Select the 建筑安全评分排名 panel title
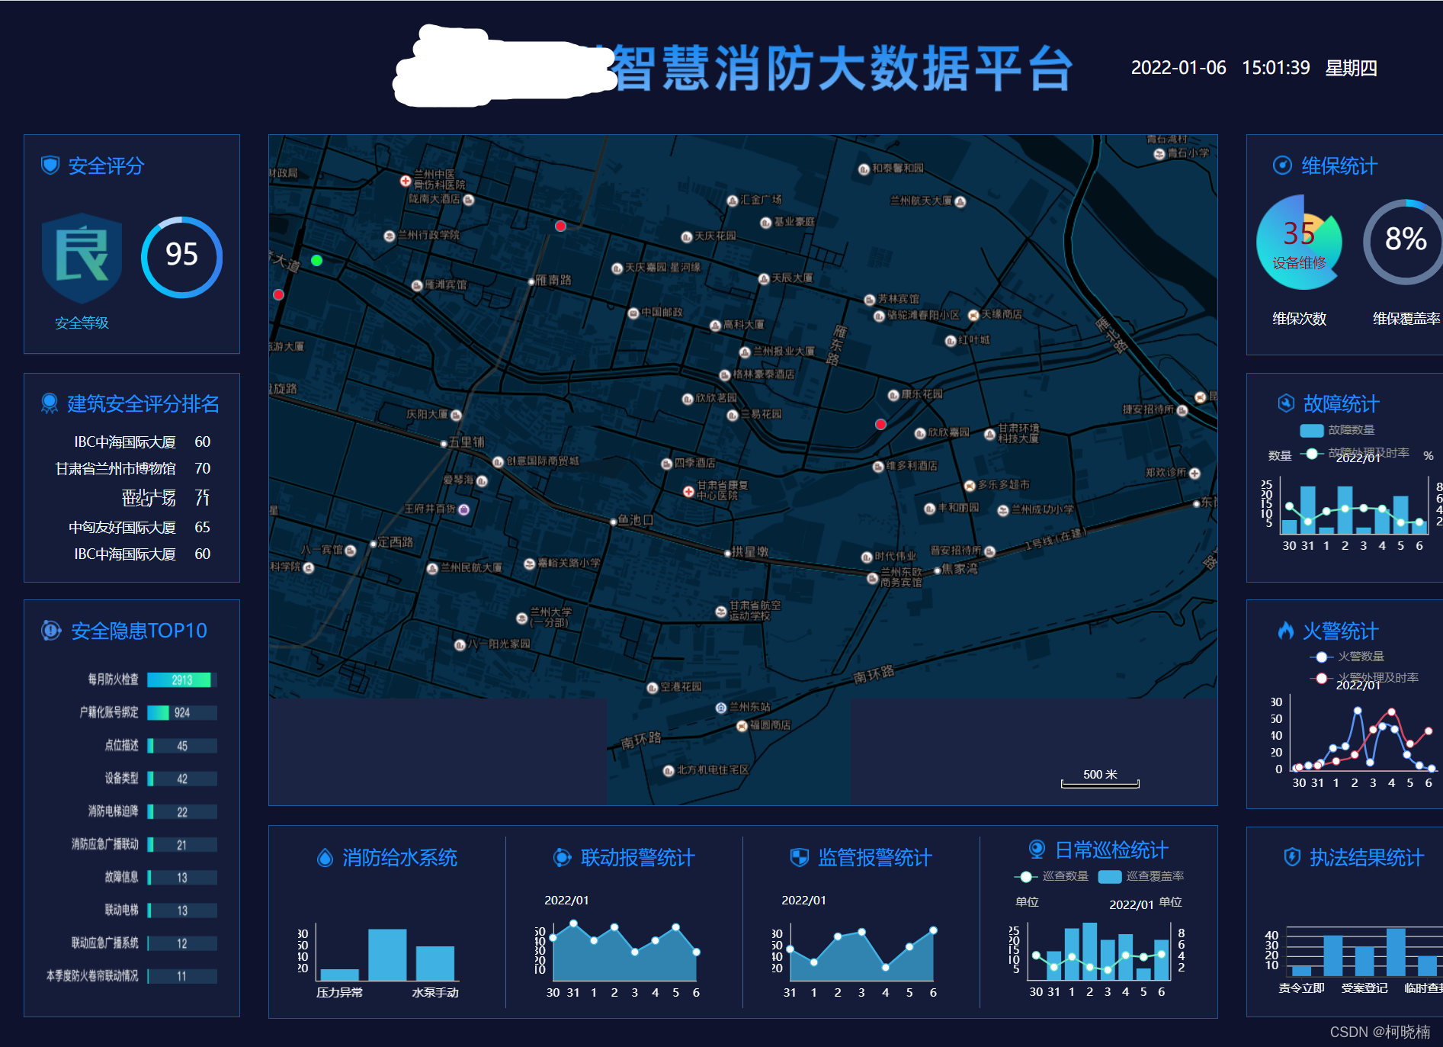This screenshot has width=1443, height=1047. click(143, 405)
